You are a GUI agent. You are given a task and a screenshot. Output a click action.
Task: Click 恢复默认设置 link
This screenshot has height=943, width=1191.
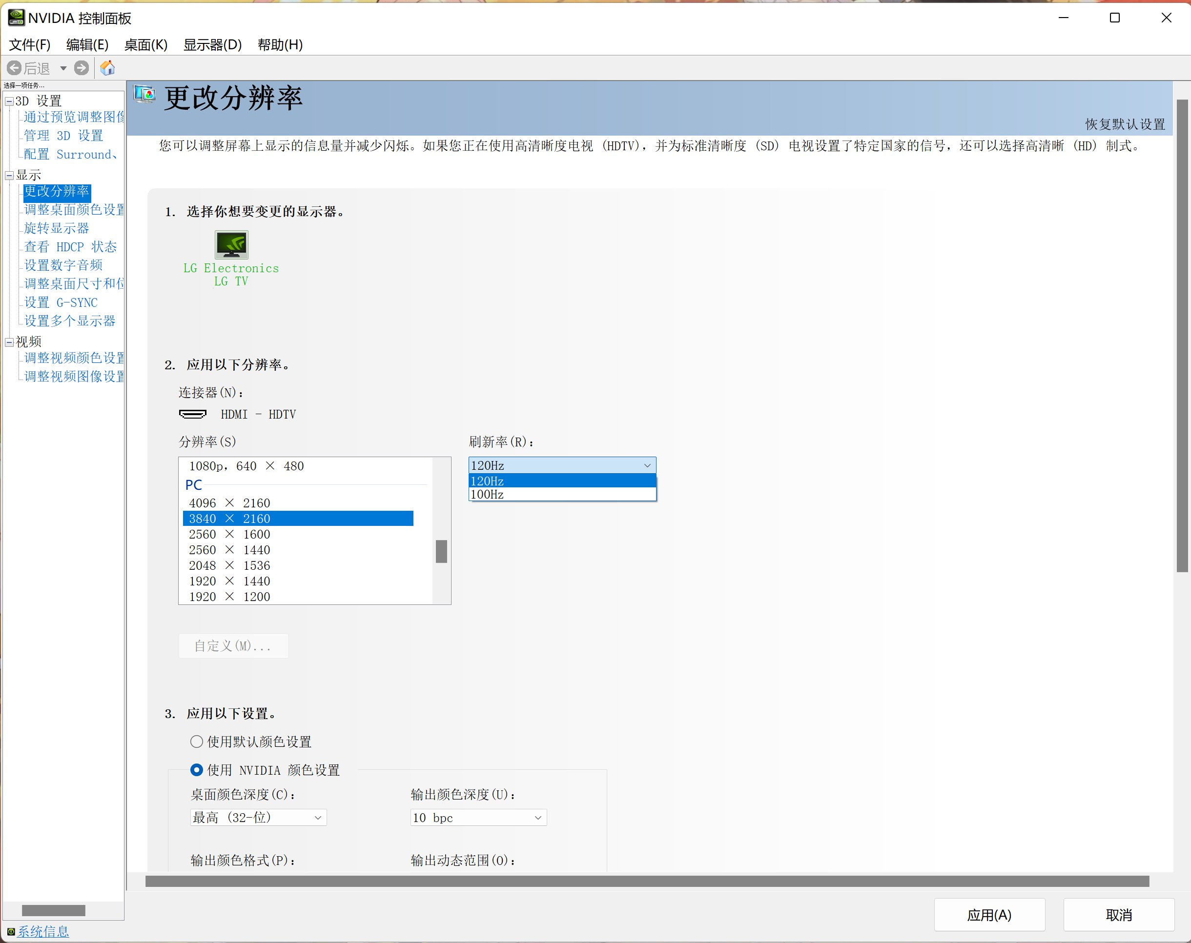click(x=1125, y=124)
